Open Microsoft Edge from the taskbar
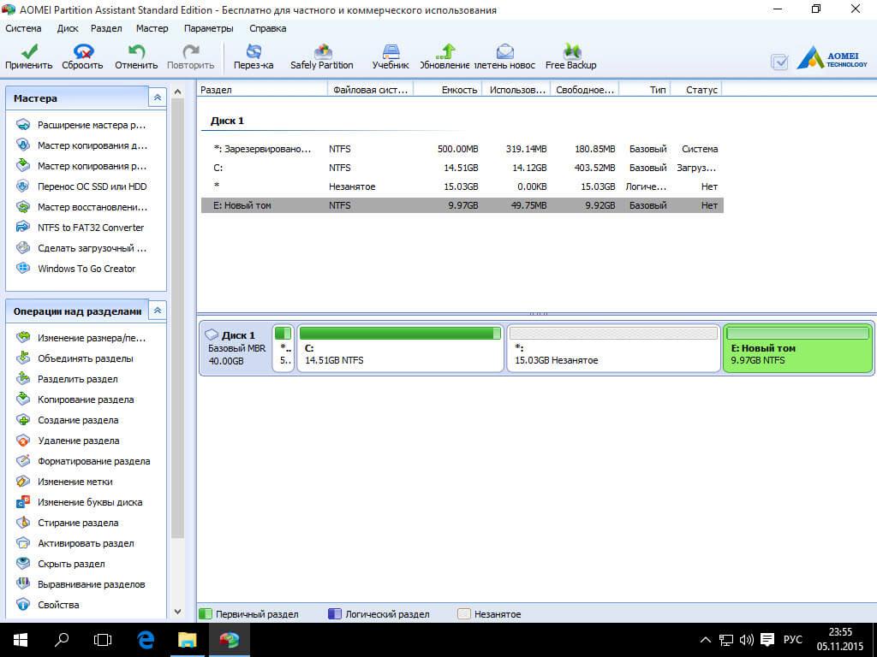877x657 pixels. click(x=146, y=640)
